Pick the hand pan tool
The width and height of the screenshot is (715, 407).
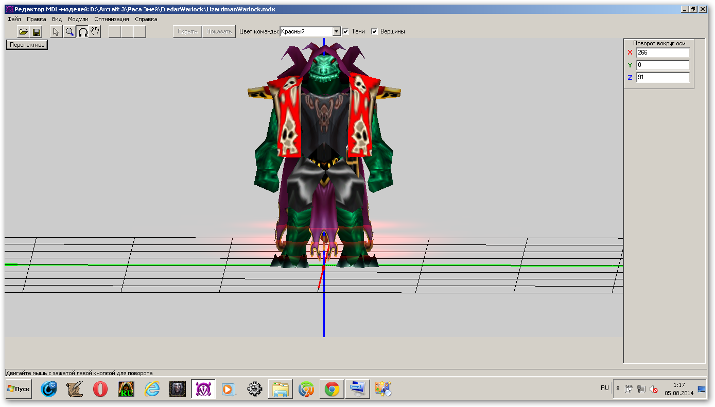95,32
